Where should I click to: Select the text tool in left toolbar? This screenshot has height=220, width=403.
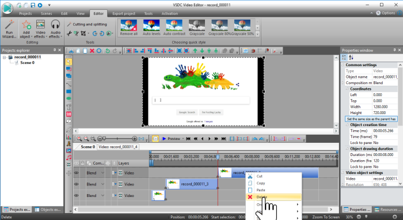[x=69, y=107]
